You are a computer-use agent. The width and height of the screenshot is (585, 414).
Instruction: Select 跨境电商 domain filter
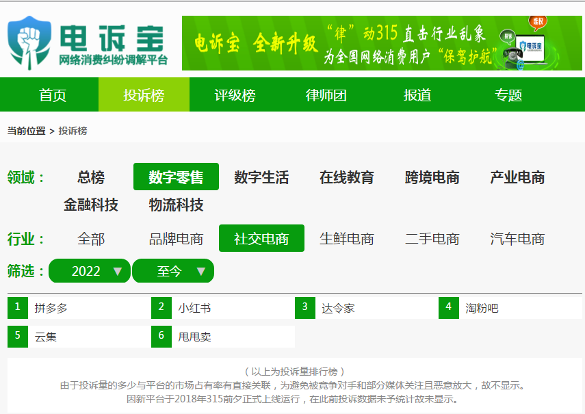click(x=432, y=177)
